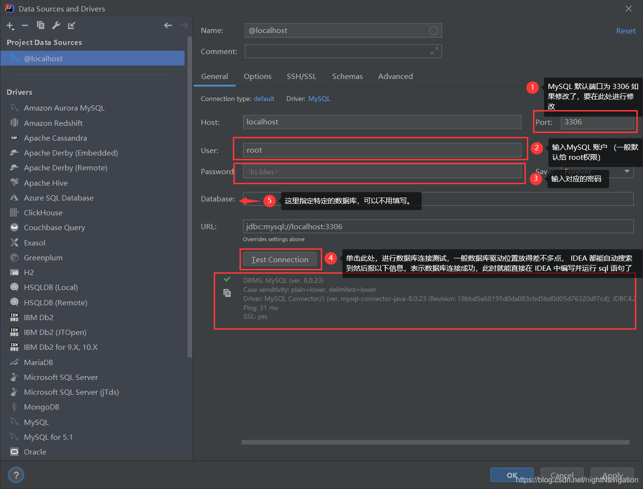Click the color circle in Name field

434,31
